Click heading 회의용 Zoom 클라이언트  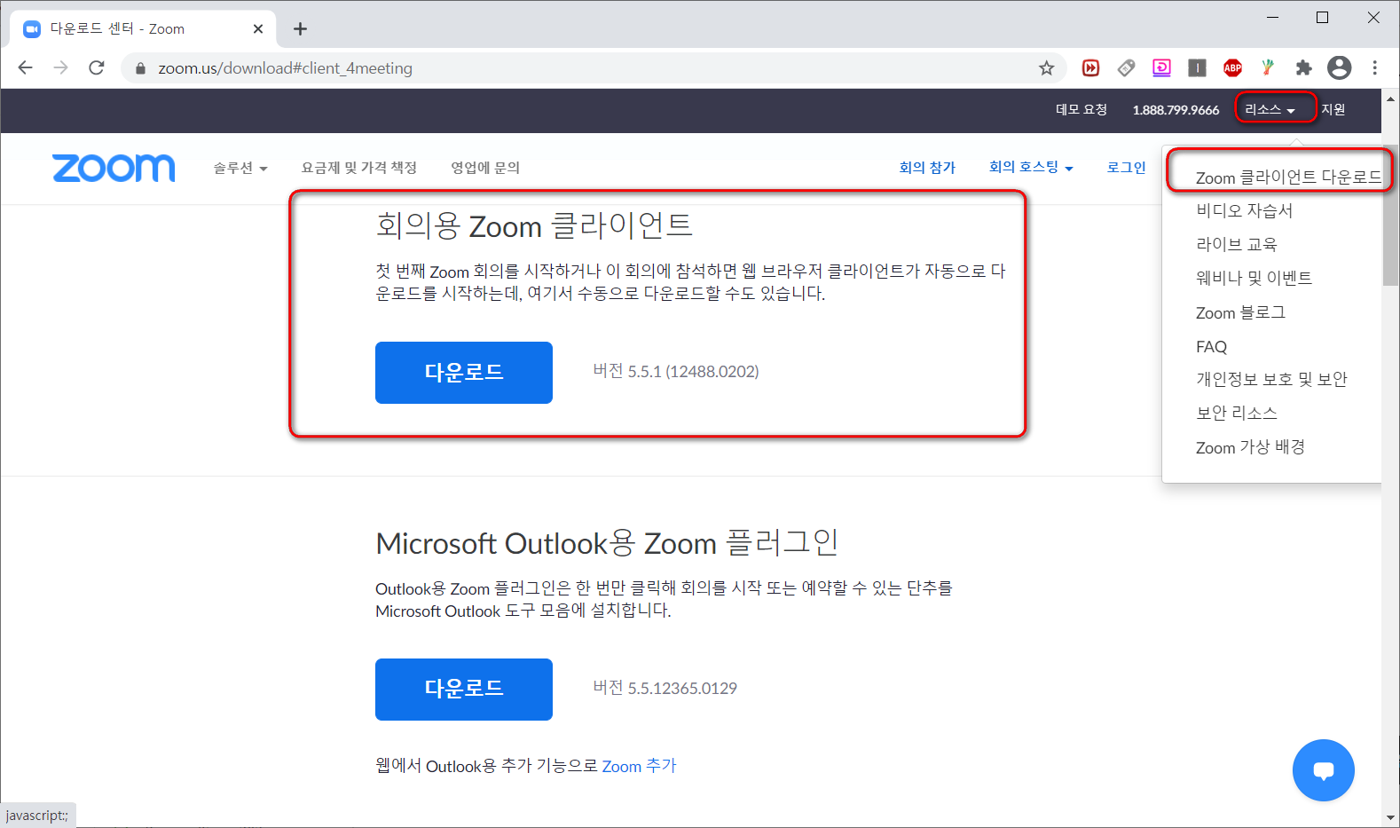(534, 225)
